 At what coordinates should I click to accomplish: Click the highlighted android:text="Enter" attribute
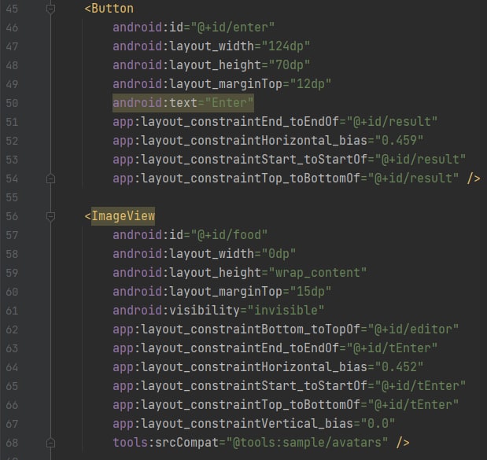pos(183,103)
